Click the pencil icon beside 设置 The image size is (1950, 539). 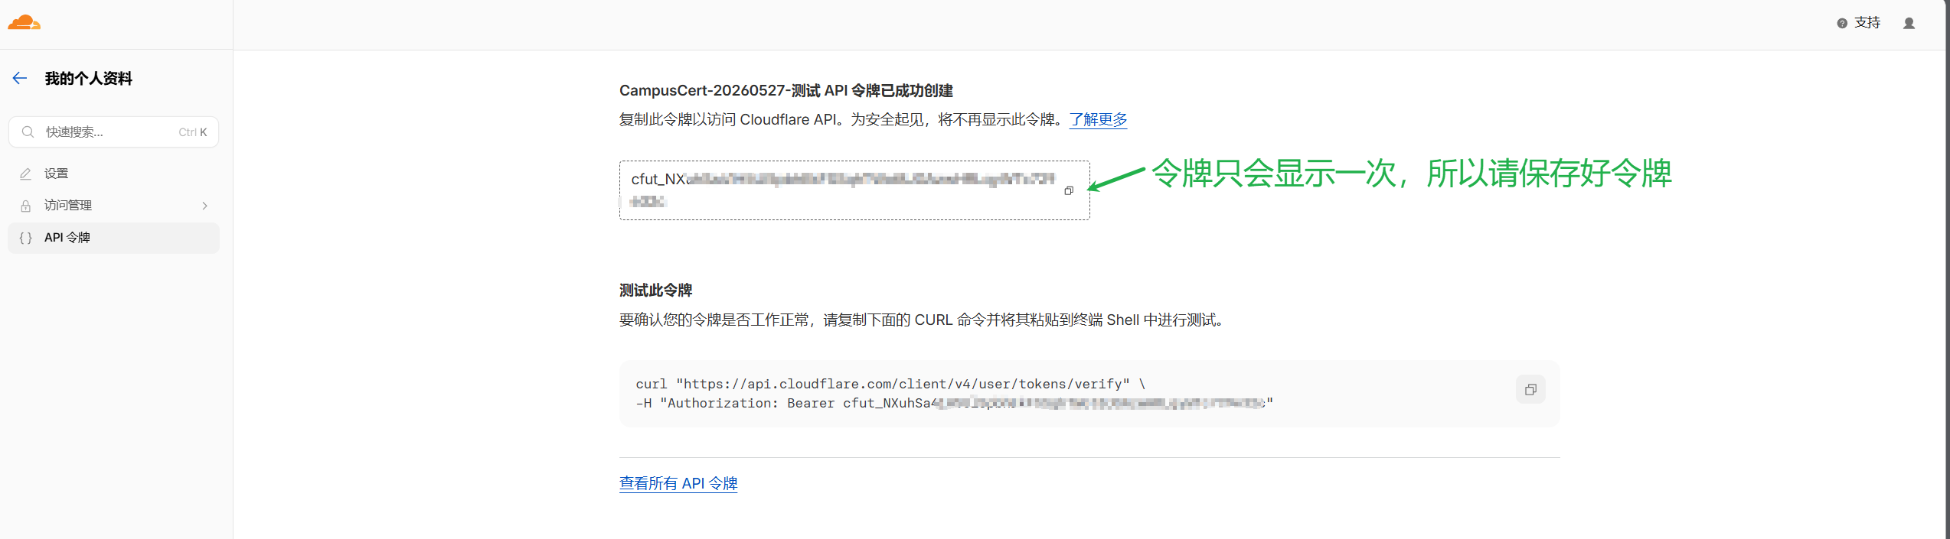pos(25,174)
